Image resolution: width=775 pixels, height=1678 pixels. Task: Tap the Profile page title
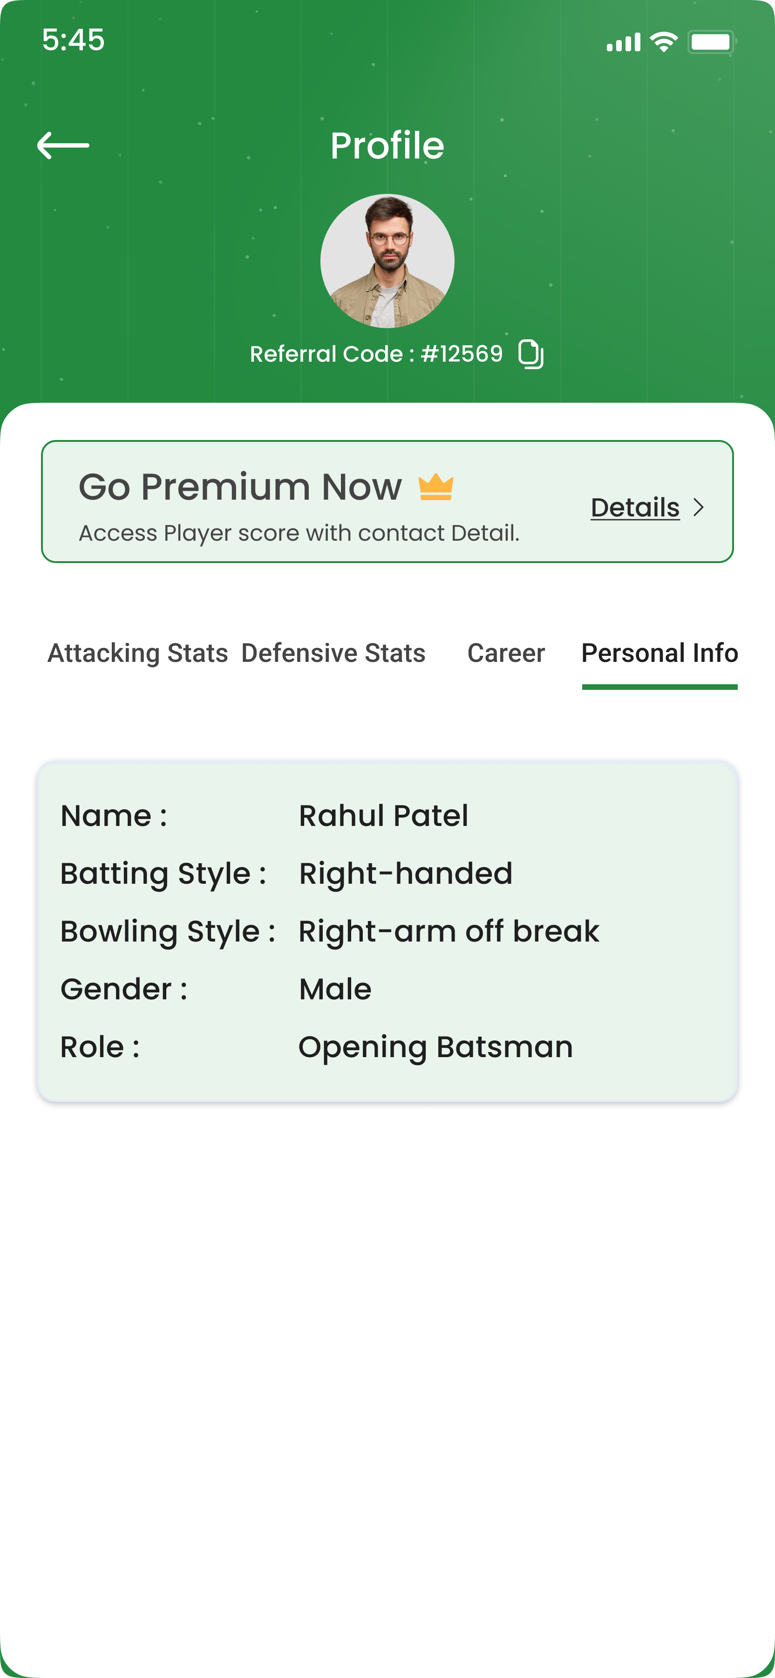(x=387, y=145)
